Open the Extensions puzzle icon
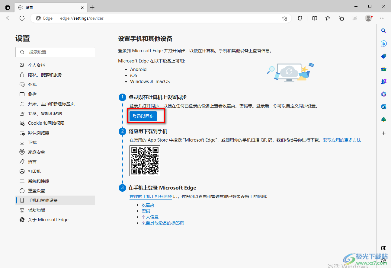Viewport: 391px width, 268px height. pyautogui.click(x=300, y=18)
